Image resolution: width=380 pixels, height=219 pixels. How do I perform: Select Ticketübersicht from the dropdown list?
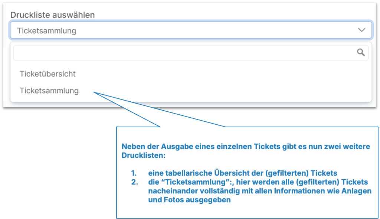tap(47, 74)
